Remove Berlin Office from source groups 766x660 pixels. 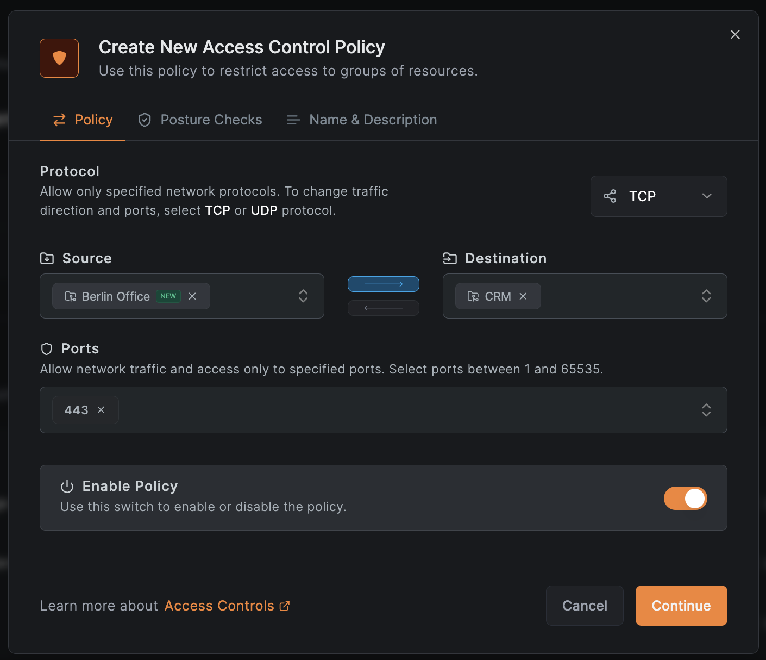click(x=192, y=296)
